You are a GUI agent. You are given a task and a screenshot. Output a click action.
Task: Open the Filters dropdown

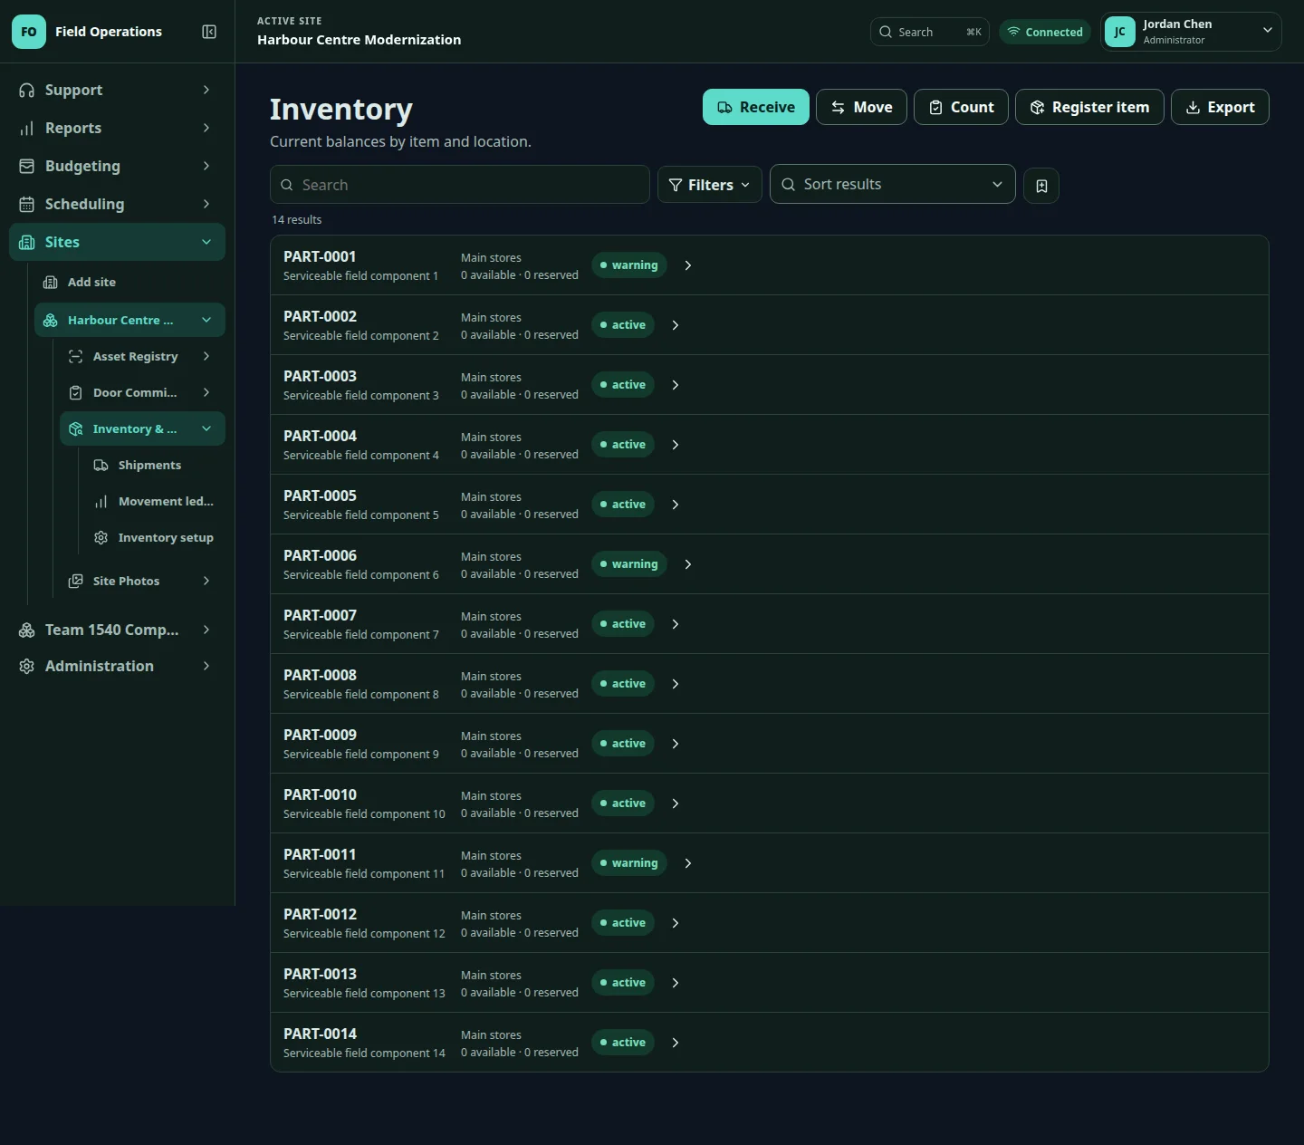click(x=710, y=185)
